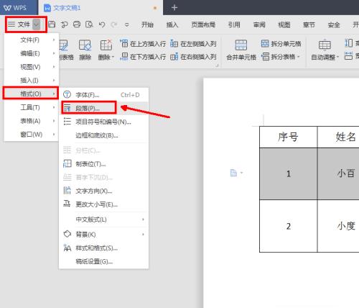Choose 字体(F)... in format submenu
Image resolution: width=359 pixels, height=308 pixels.
[103, 95]
